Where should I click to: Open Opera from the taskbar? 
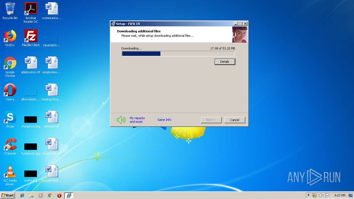(x=59, y=195)
